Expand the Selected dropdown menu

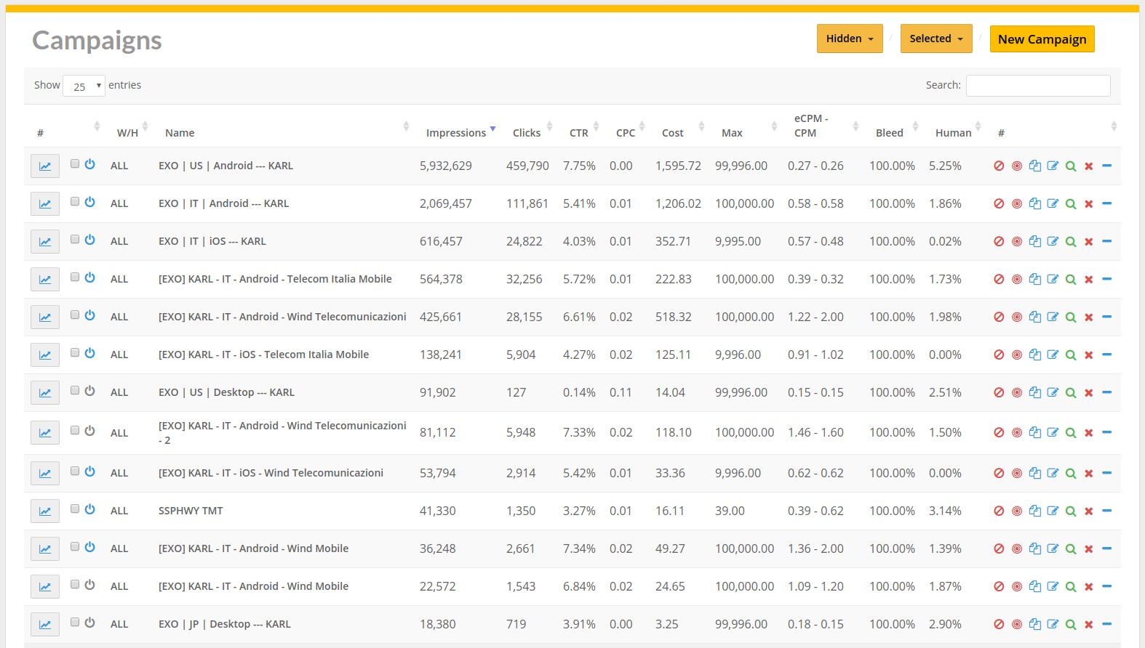(935, 39)
